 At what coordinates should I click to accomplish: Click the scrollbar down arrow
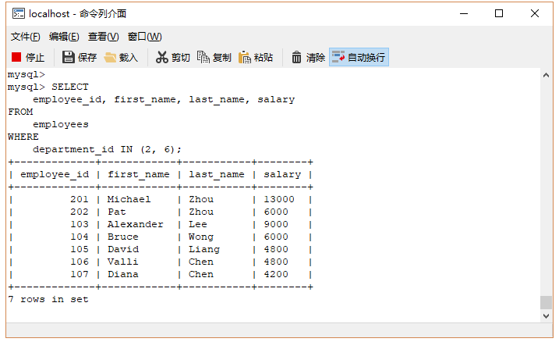(546, 315)
